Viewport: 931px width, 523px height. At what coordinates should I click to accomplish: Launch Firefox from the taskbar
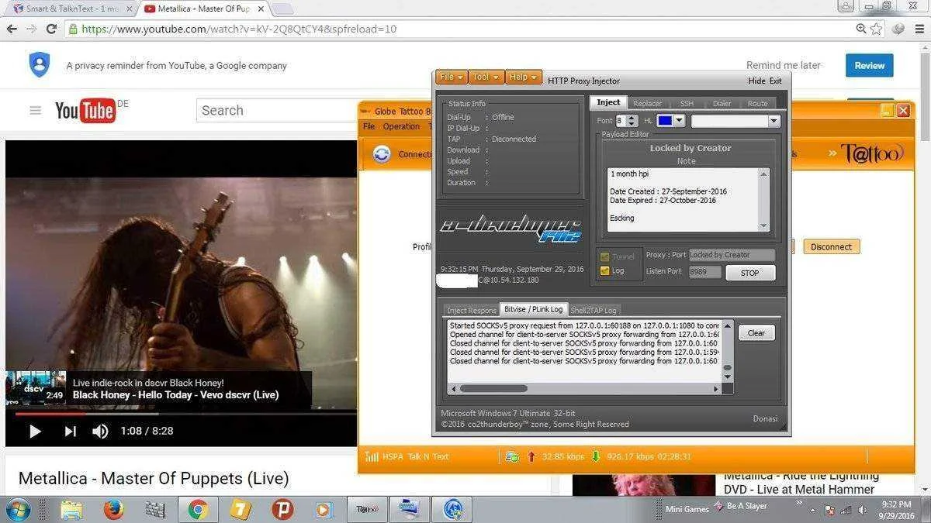[113, 510]
